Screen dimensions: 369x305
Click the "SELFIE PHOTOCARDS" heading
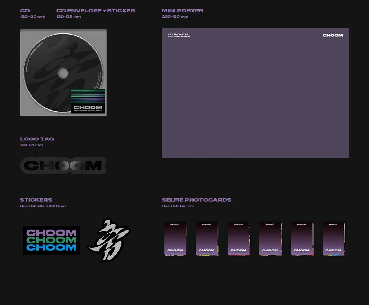[x=196, y=200]
